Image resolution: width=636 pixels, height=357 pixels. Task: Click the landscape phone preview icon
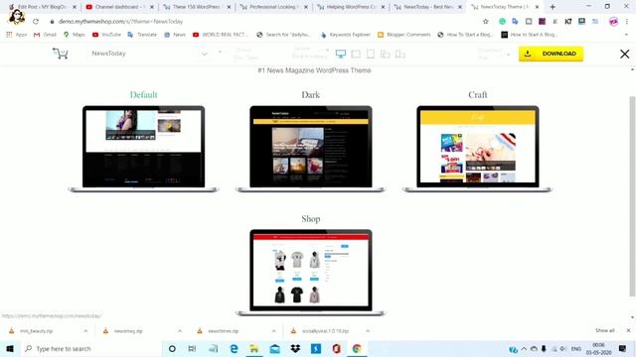[385, 54]
